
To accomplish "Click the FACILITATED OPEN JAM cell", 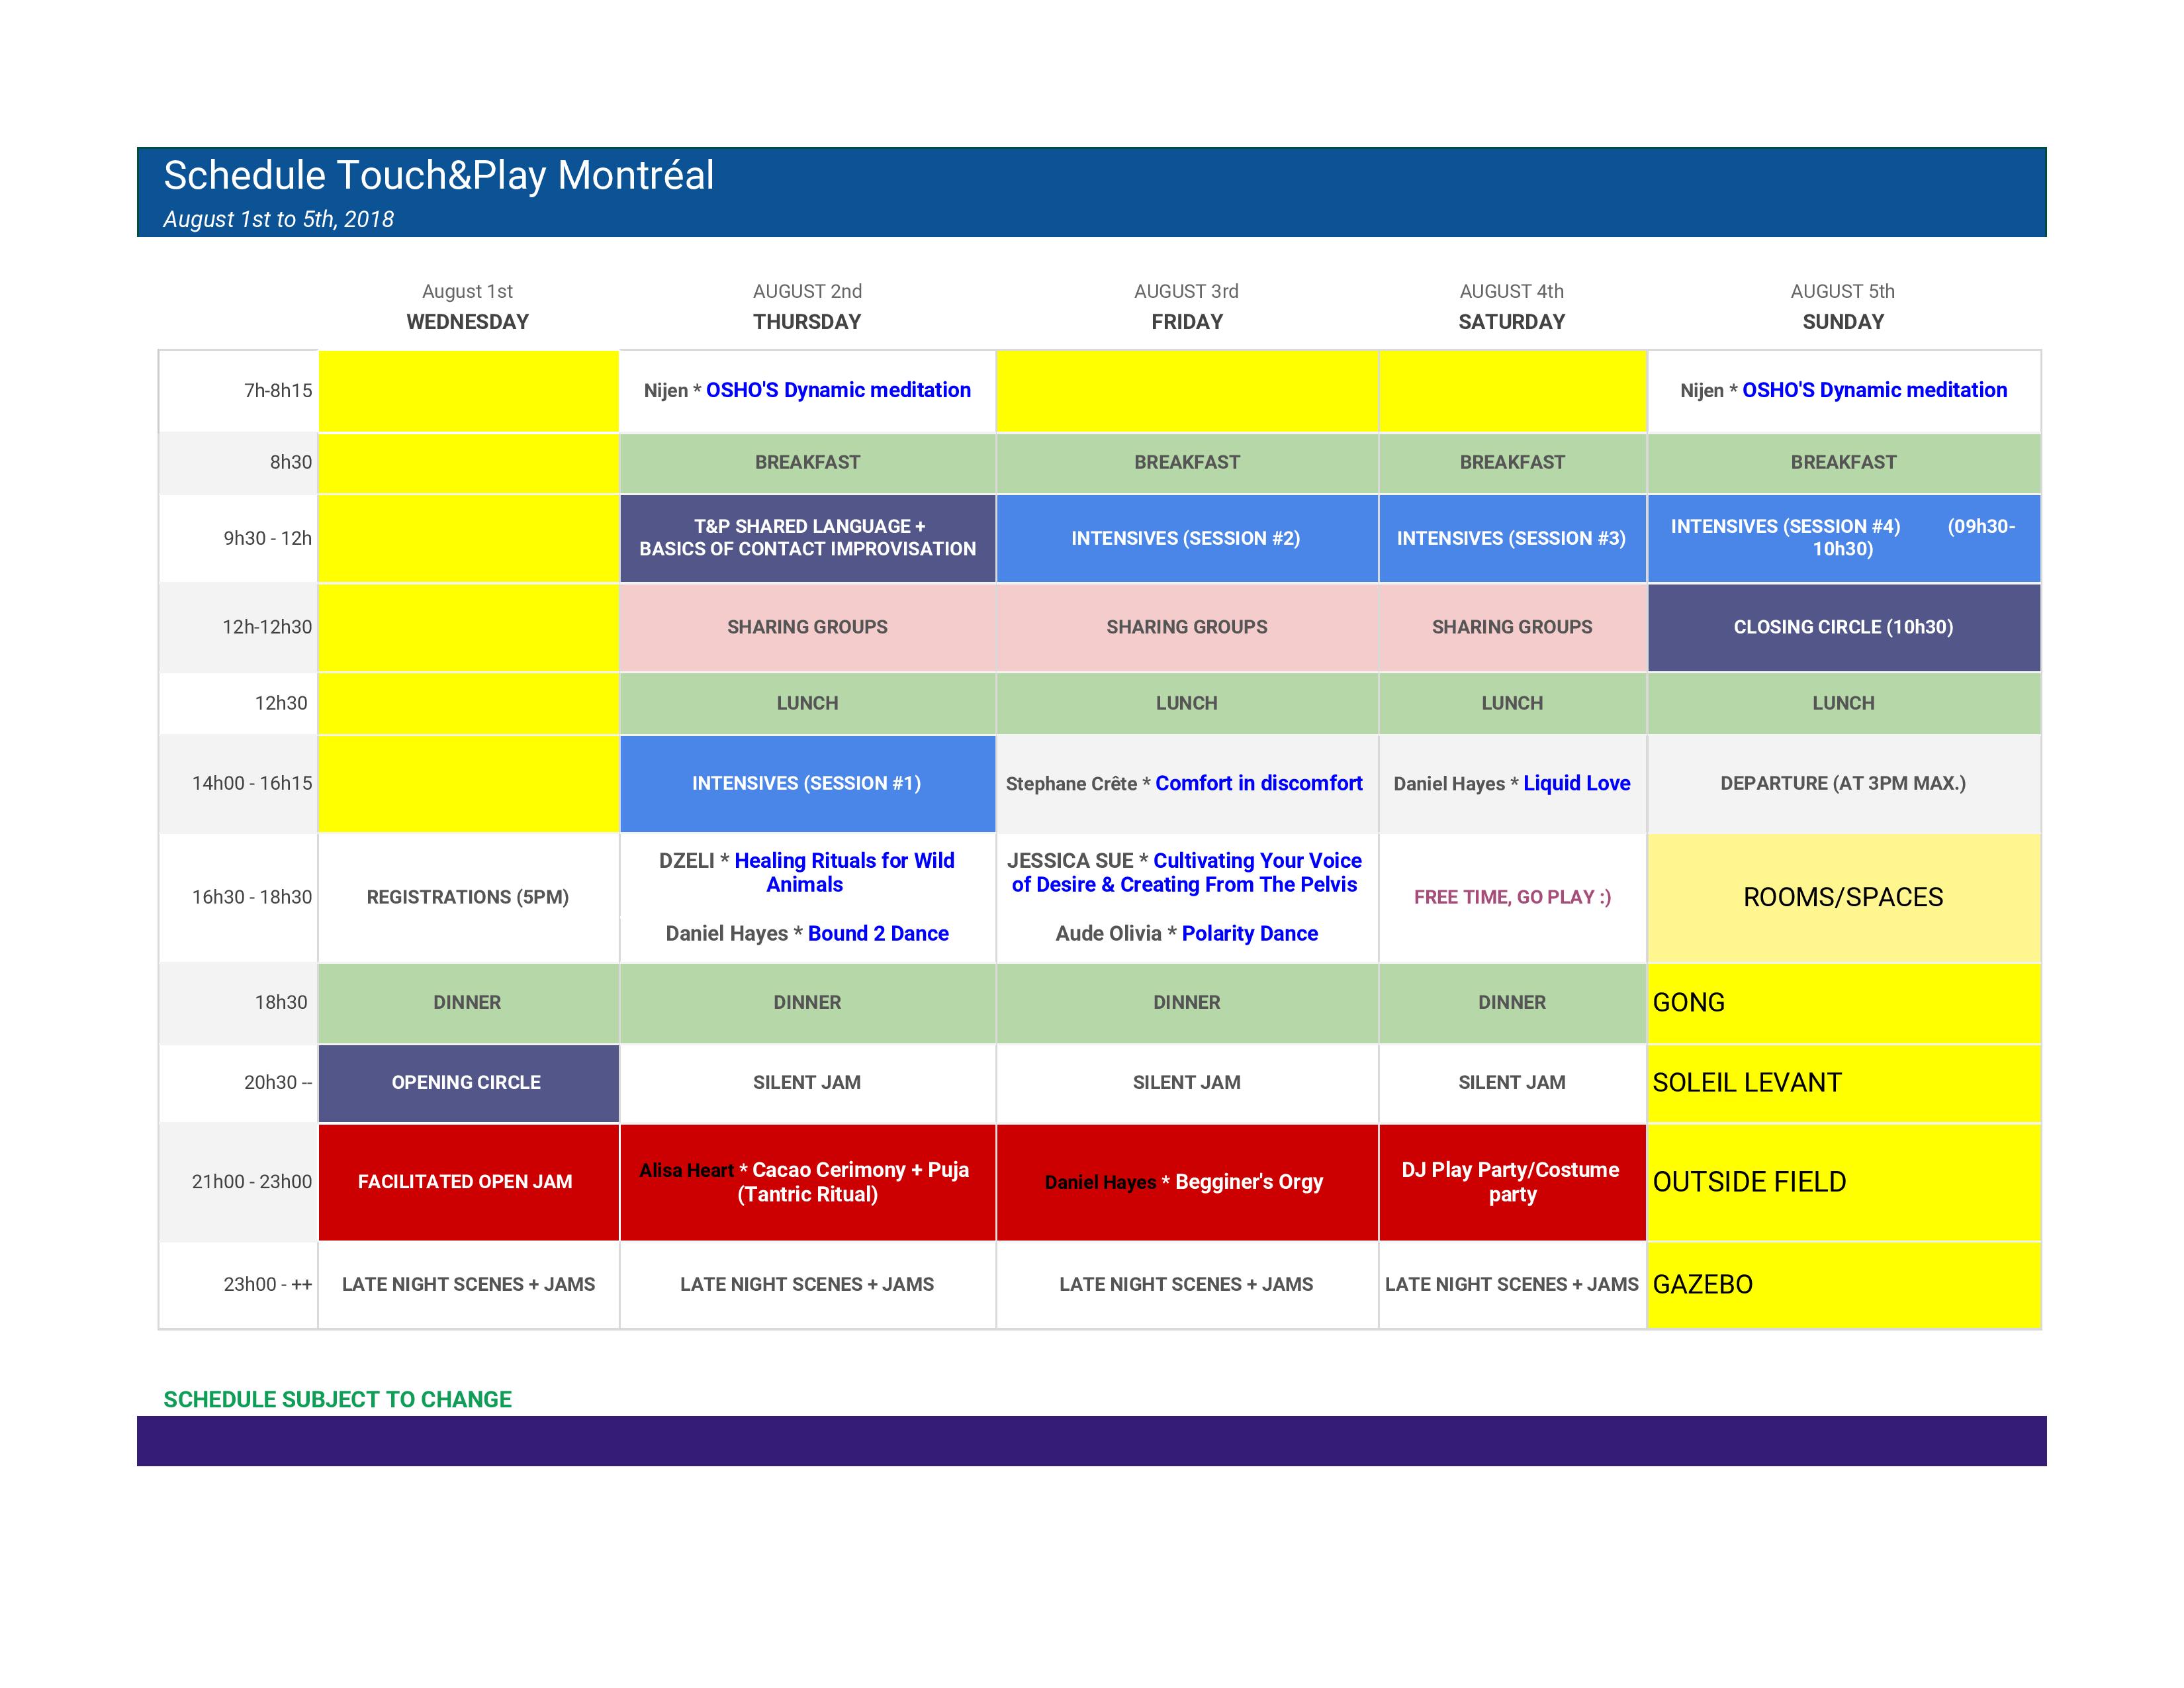I will tap(466, 1181).
